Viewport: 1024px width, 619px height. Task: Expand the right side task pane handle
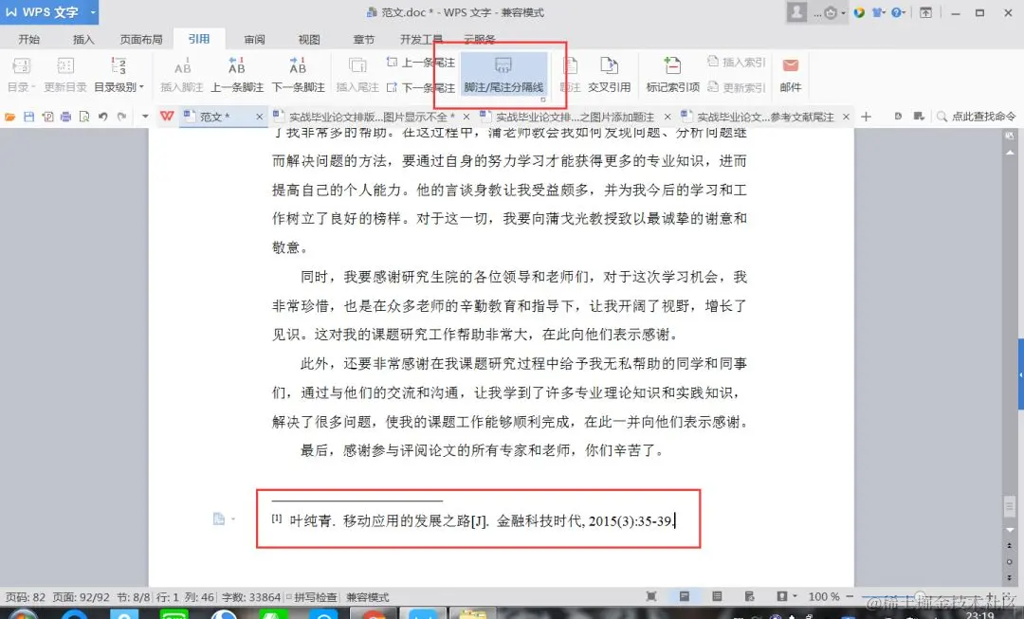coord(1020,374)
